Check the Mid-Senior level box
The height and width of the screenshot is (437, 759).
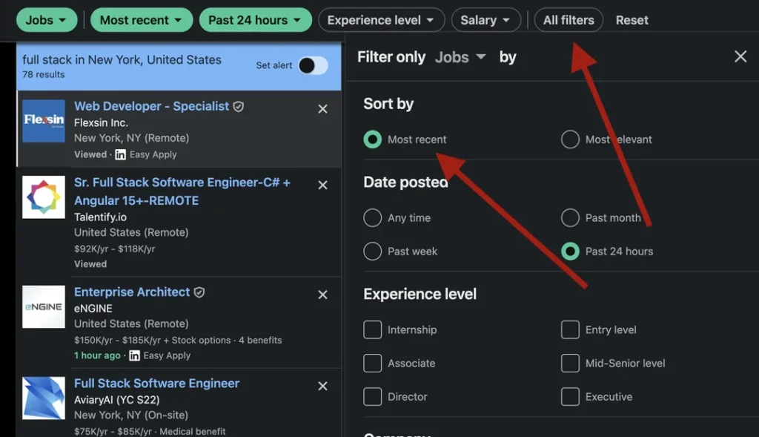(571, 363)
